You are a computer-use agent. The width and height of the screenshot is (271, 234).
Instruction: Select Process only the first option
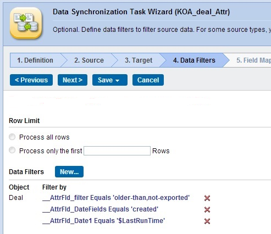pyautogui.click(x=12, y=150)
